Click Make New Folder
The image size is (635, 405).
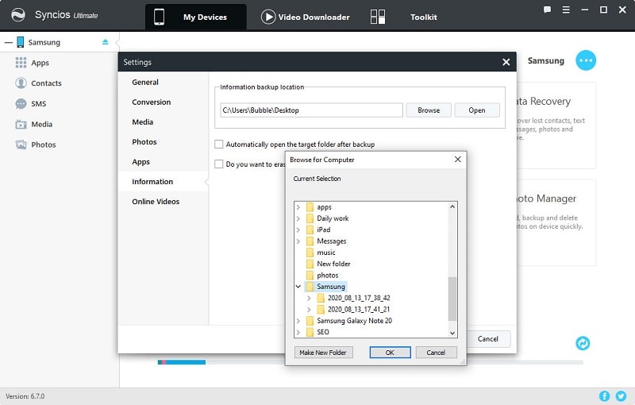tap(323, 353)
